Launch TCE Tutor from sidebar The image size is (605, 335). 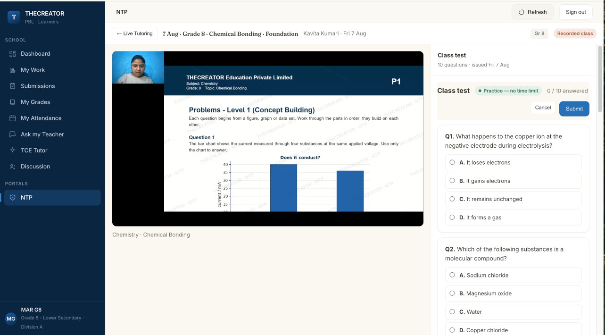(x=52, y=151)
